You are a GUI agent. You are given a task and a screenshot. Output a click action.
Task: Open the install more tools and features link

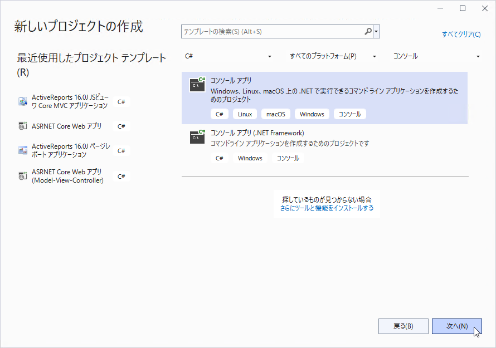tap(327, 208)
